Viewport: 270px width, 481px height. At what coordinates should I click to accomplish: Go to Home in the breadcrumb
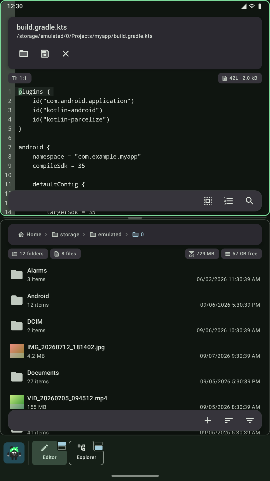click(30, 234)
